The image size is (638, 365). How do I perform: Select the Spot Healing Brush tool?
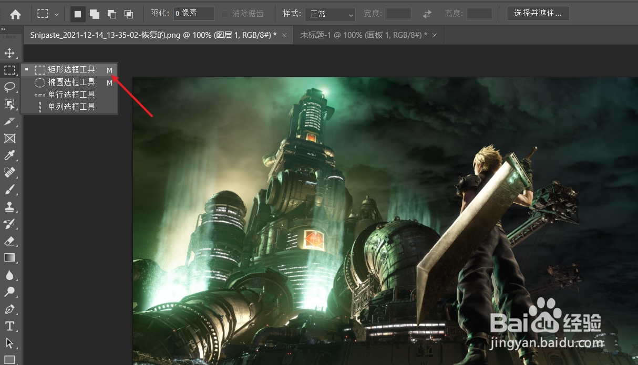coord(9,172)
